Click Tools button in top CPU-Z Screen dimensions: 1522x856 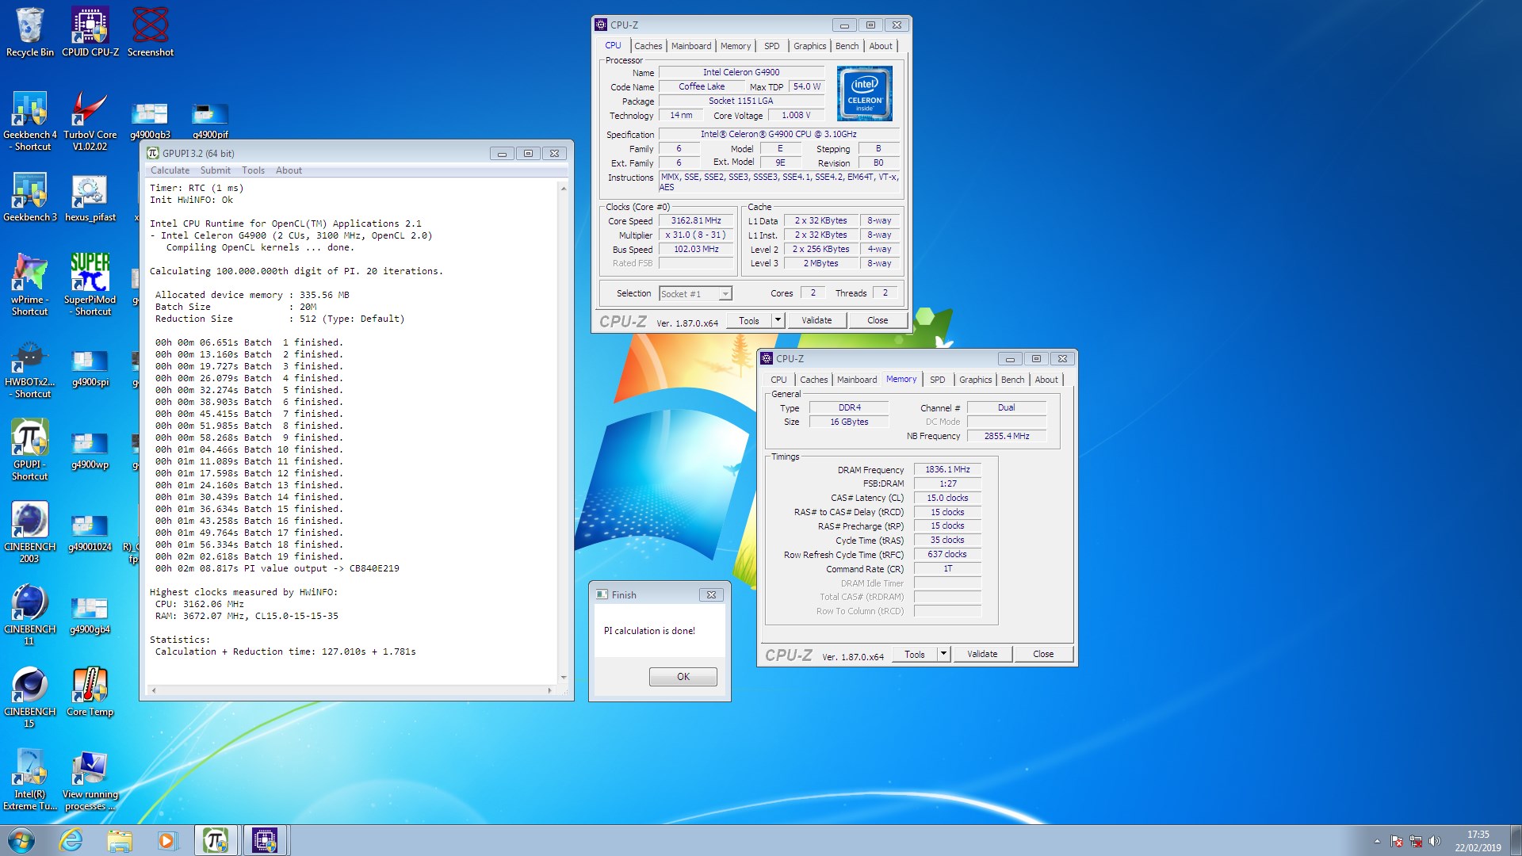(749, 320)
